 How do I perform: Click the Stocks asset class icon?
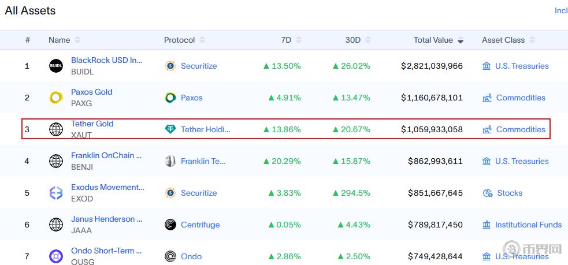coord(487,193)
